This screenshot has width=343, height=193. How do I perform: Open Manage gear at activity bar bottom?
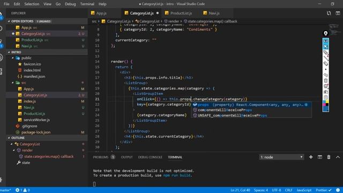coord(1,180)
